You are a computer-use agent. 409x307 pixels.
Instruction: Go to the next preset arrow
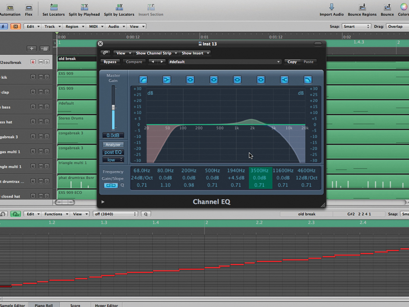point(162,62)
